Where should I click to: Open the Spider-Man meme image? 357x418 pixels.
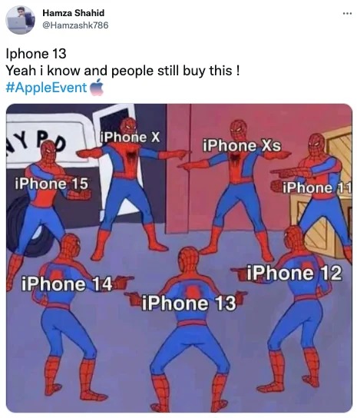(179, 258)
